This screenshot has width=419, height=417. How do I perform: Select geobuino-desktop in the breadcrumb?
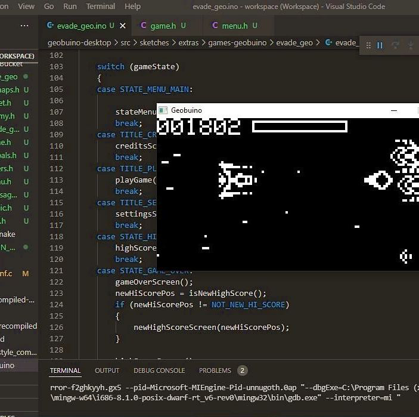(79, 43)
